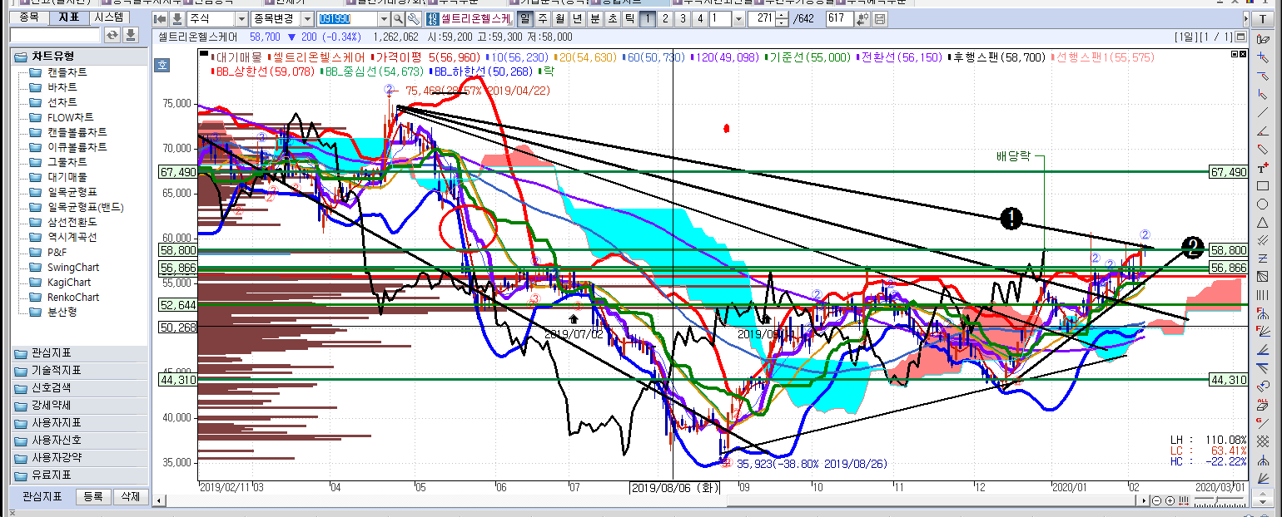Click the 관심지표 button at bottom
Viewport: 1282px width, 517px height.
pos(42,497)
